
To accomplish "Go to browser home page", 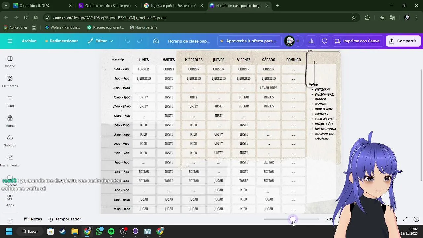I will click(36, 18).
